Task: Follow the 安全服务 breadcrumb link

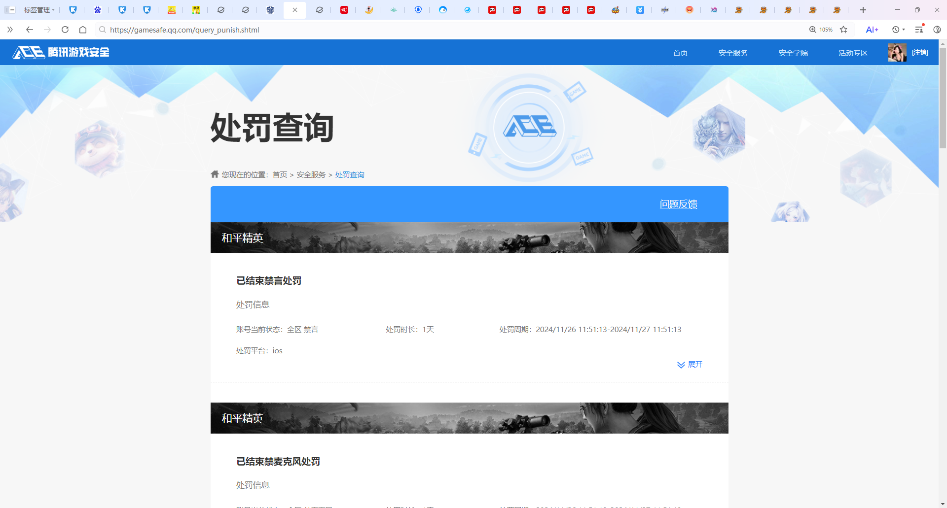Action: (x=310, y=174)
